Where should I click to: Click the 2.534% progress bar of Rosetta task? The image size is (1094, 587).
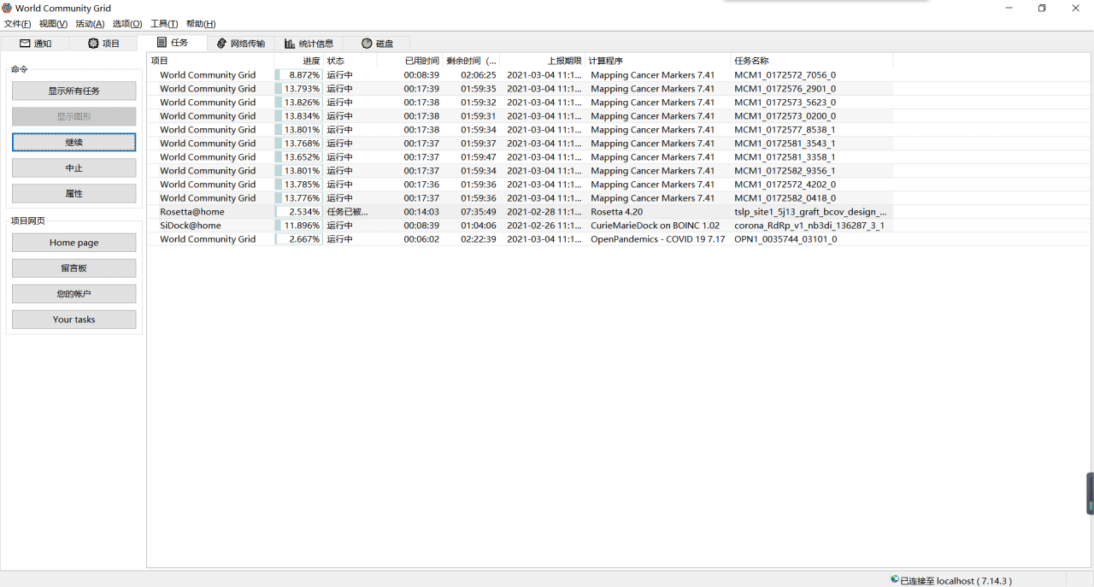[298, 212]
